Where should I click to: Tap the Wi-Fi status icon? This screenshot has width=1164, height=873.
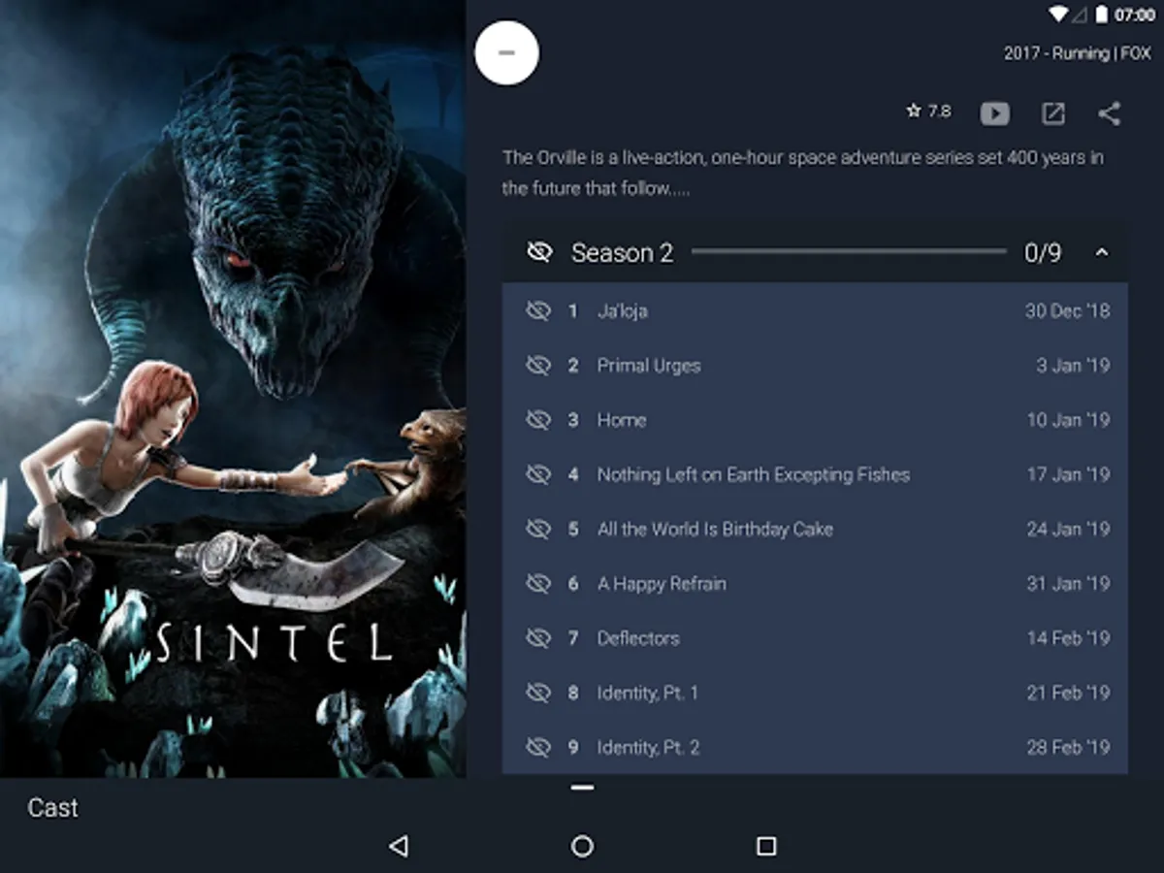pos(1058,15)
